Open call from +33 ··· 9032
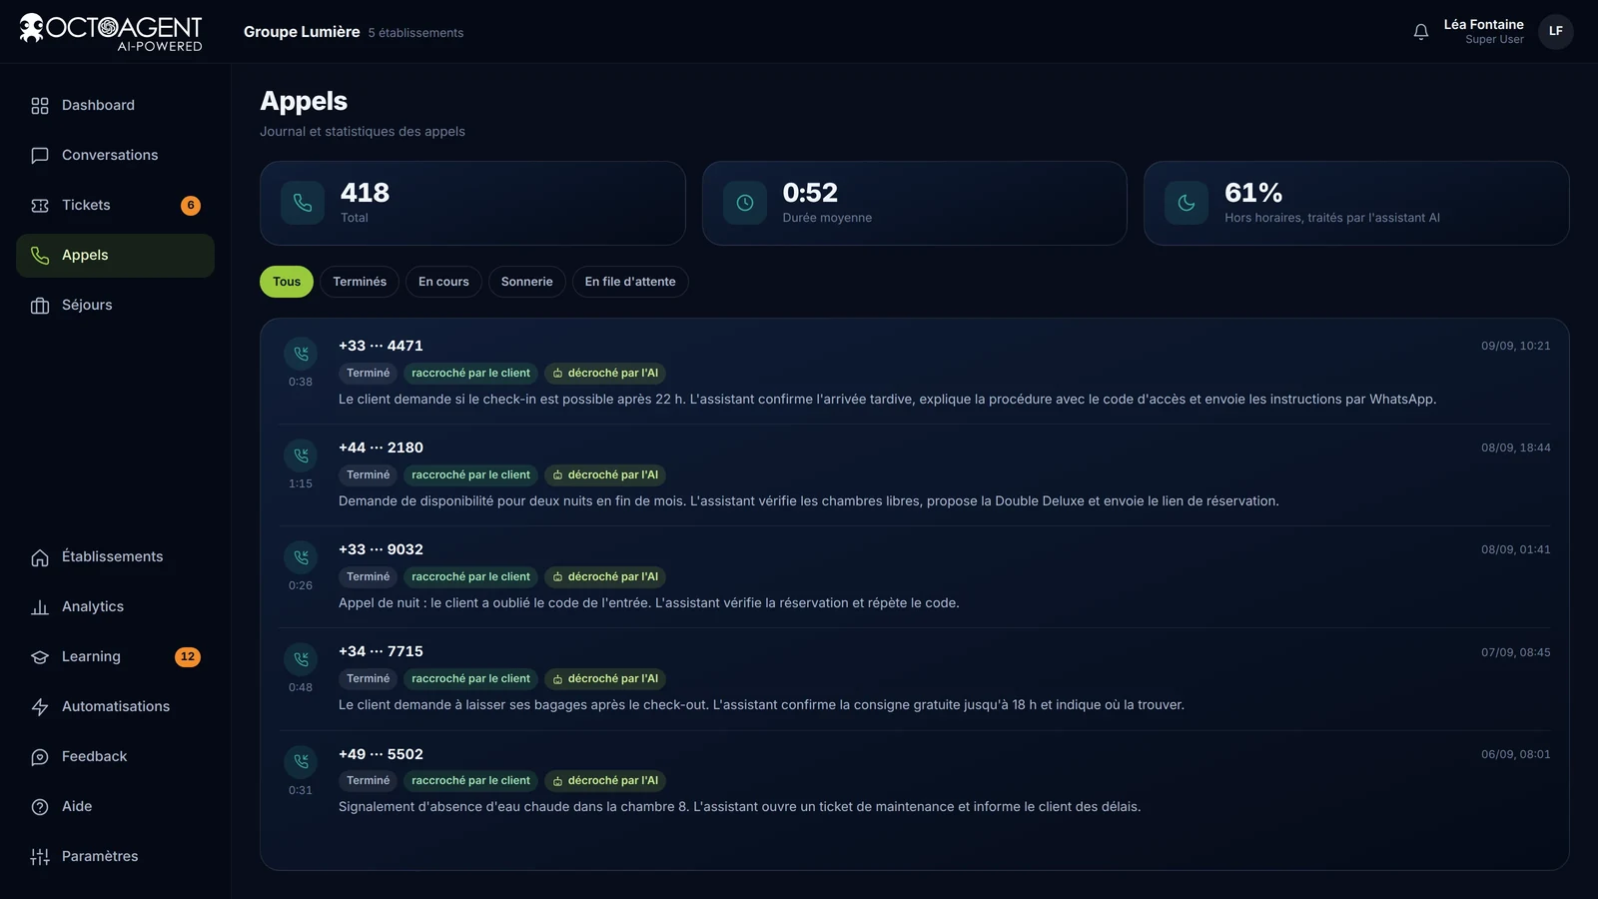 pos(914,577)
